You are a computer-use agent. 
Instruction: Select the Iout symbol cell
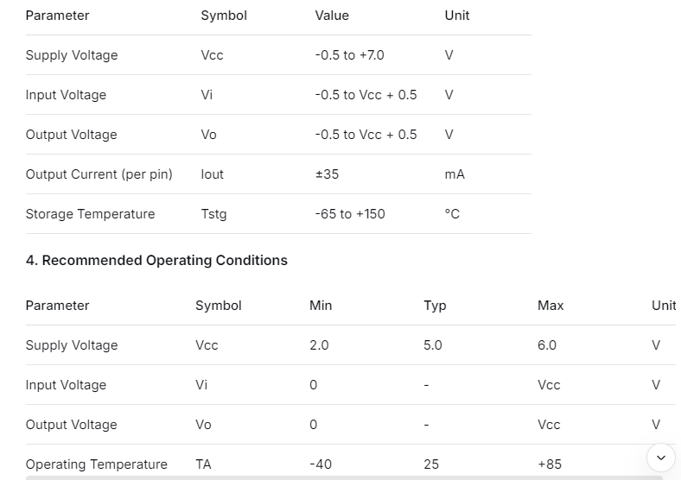[213, 174]
